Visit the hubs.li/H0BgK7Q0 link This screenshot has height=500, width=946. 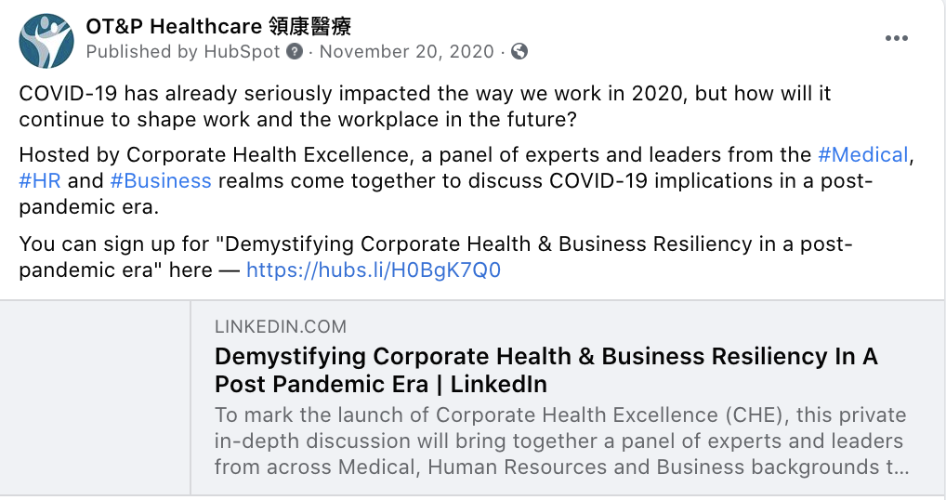374,270
